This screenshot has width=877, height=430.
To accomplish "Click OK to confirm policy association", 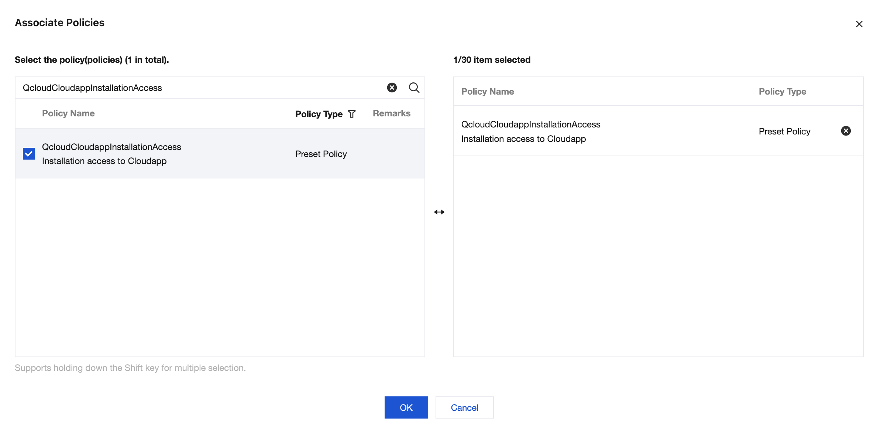I will point(406,407).
